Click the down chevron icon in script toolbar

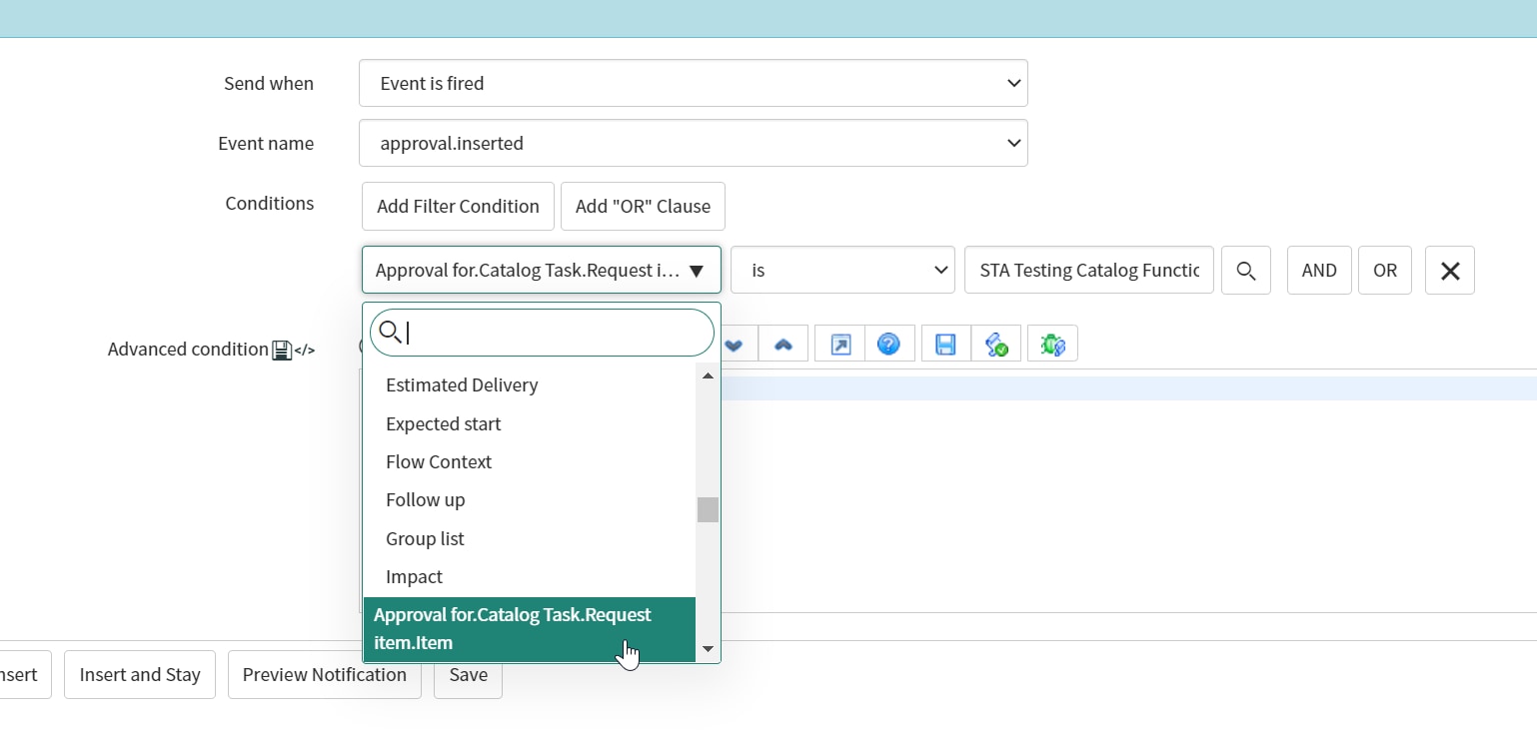pyautogui.click(x=735, y=345)
